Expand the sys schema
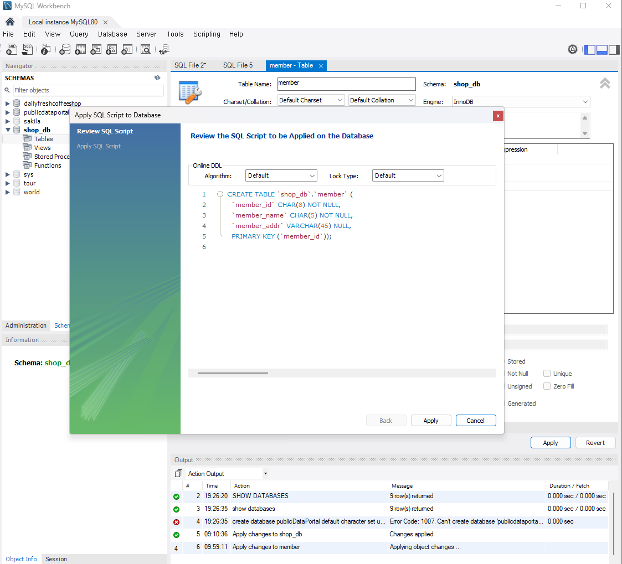The height and width of the screenshot is (564, 622). click(8, 174)
